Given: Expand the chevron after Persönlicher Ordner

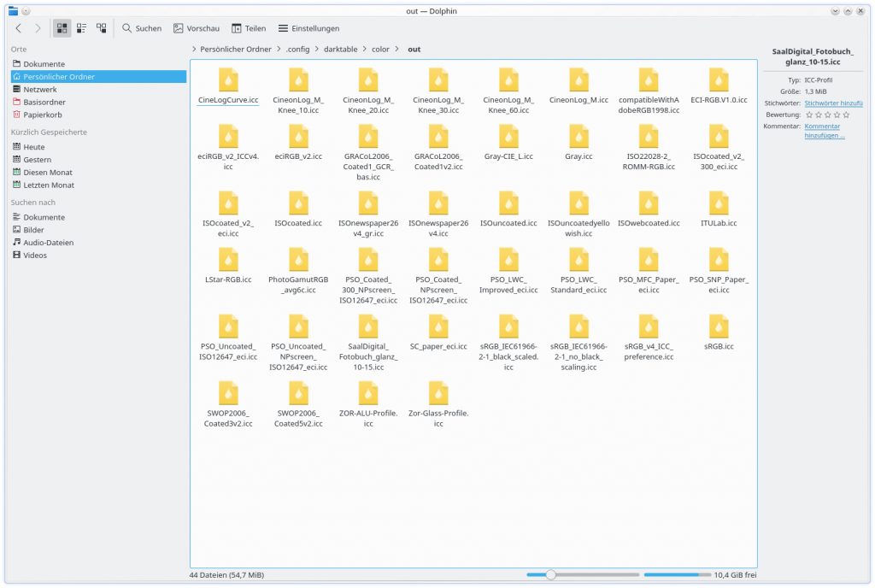Looking at the screenshot, I should point(279,50).
